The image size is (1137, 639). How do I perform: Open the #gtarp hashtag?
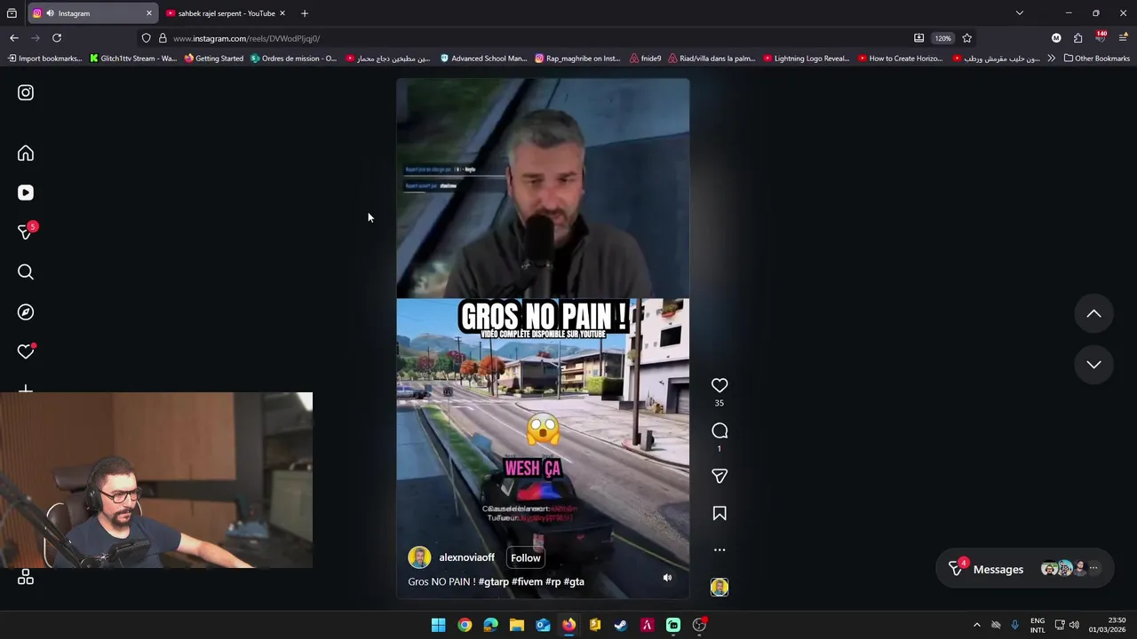(494, 582)
